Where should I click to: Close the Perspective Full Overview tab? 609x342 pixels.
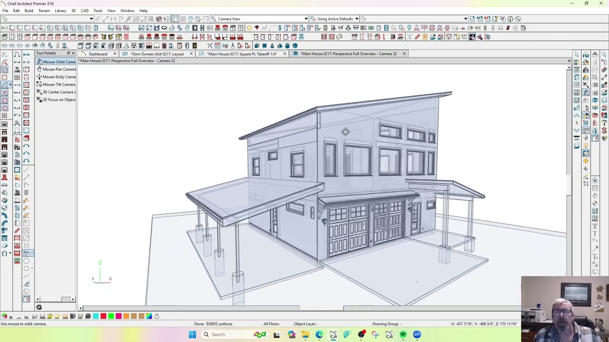click(404, 54)
